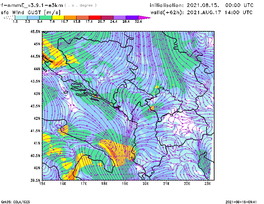Click the legend value 13.8

(77, 21)
